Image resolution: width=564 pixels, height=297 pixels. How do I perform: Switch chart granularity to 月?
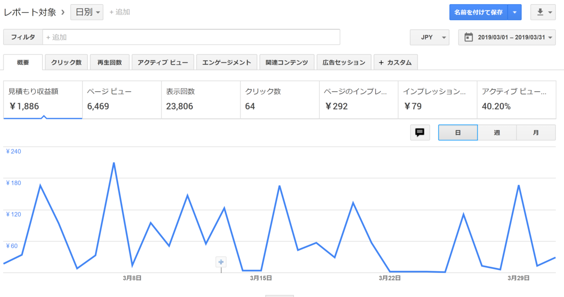(x=536, y=133)
